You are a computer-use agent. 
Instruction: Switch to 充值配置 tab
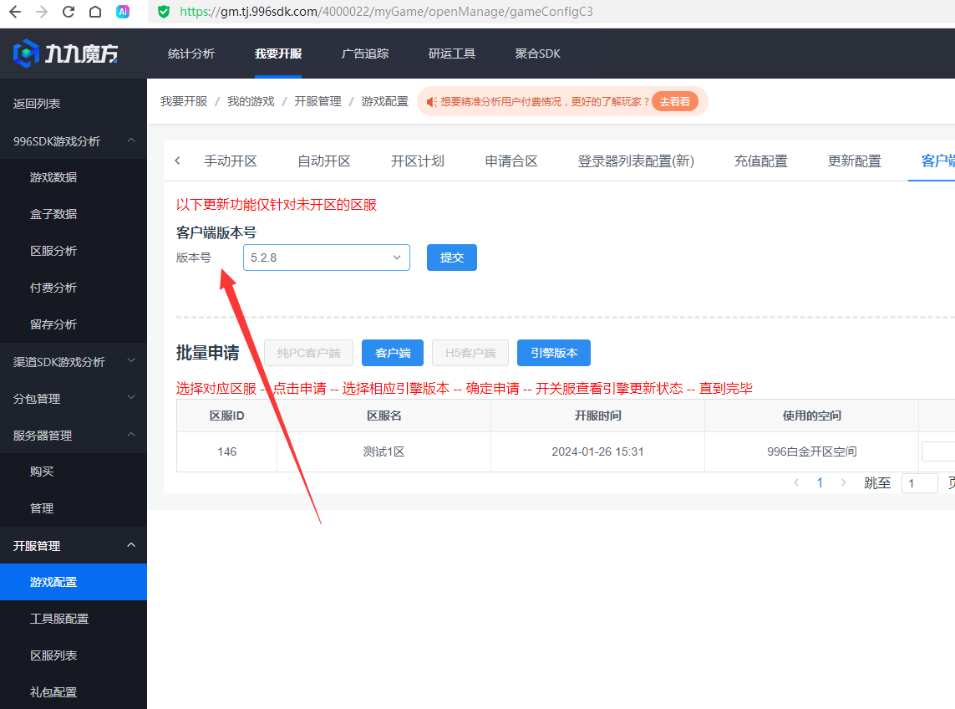pos(760,161)
